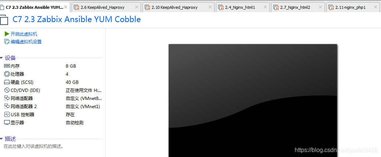The height and width of the screenshot is (157, 381).
Task: Click the green power-on play icon
Action: [x=7, y=34]
